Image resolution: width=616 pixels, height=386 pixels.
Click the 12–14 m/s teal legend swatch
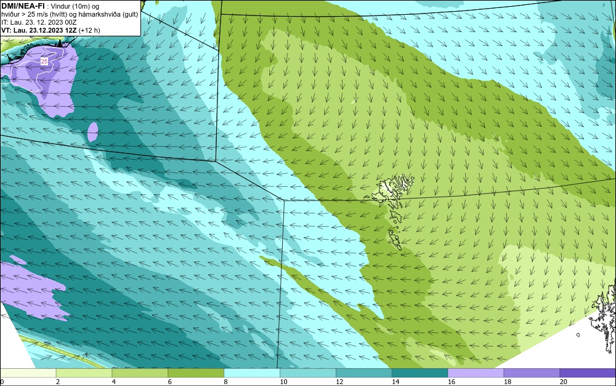click(x=364, y=373)
